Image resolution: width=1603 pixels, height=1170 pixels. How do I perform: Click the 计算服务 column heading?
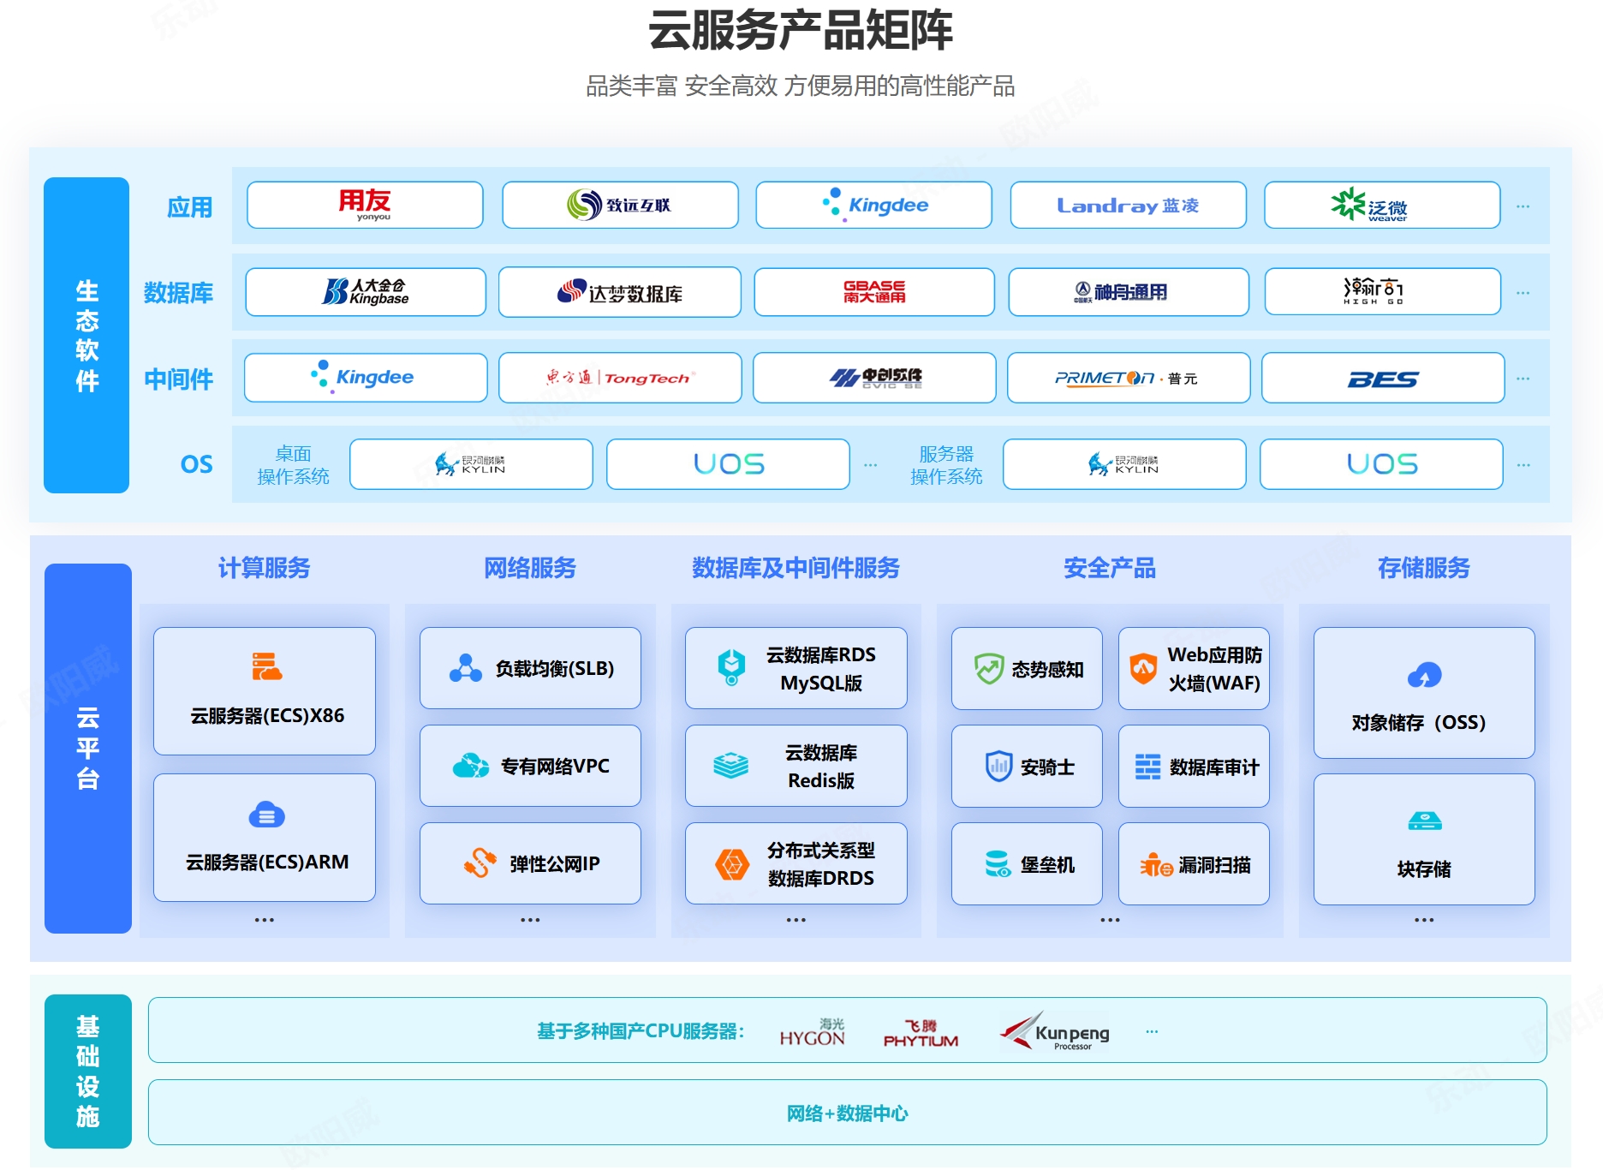265,568
